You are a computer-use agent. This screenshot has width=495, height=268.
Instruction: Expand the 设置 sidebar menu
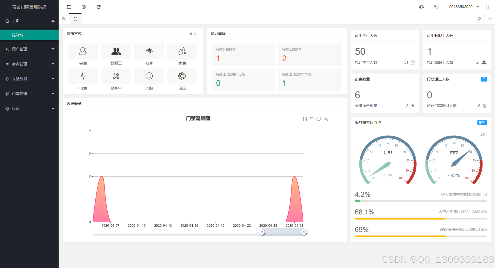(x=29, y=109)
